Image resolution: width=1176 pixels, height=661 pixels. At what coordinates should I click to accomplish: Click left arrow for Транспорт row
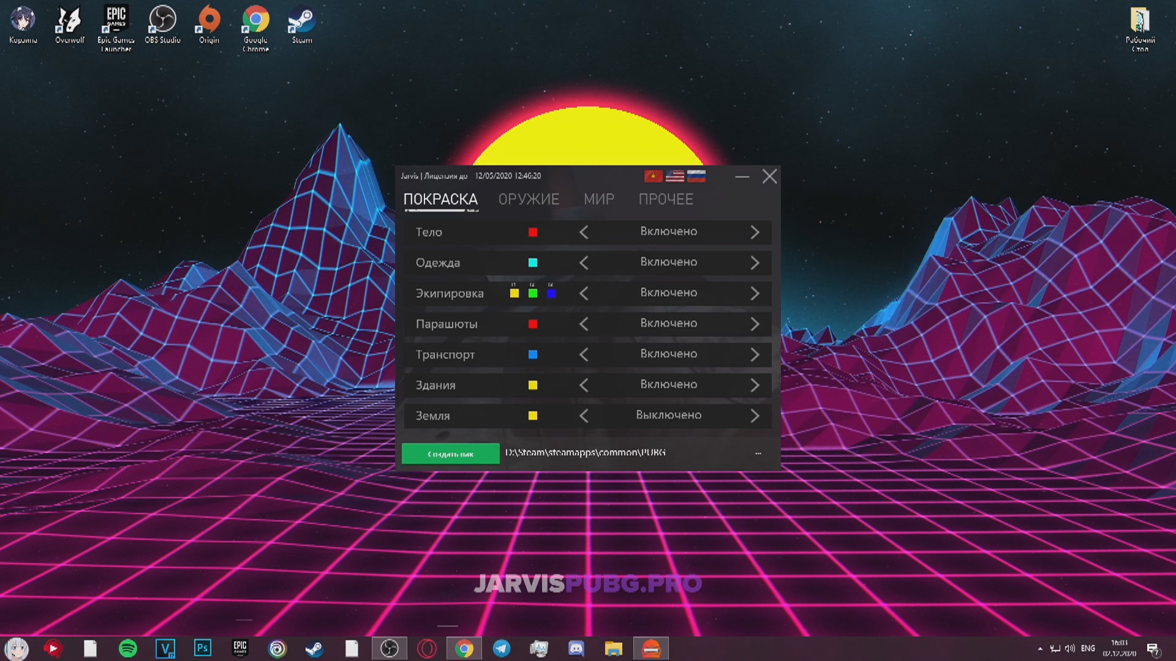pyautogui.click(x=584, y=354)
